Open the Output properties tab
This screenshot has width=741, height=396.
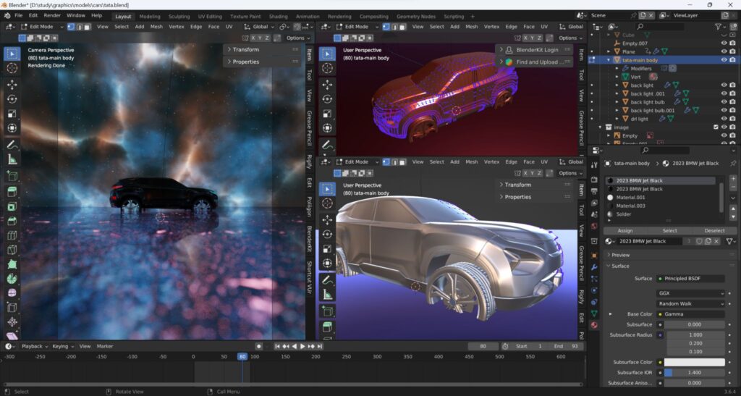pyautogui.click(x=594, y=191)
